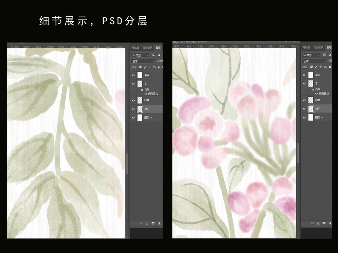338x253 pixels.
Task: Open 正常 blend mode dropdown in left panel
Action: point(143,61)
